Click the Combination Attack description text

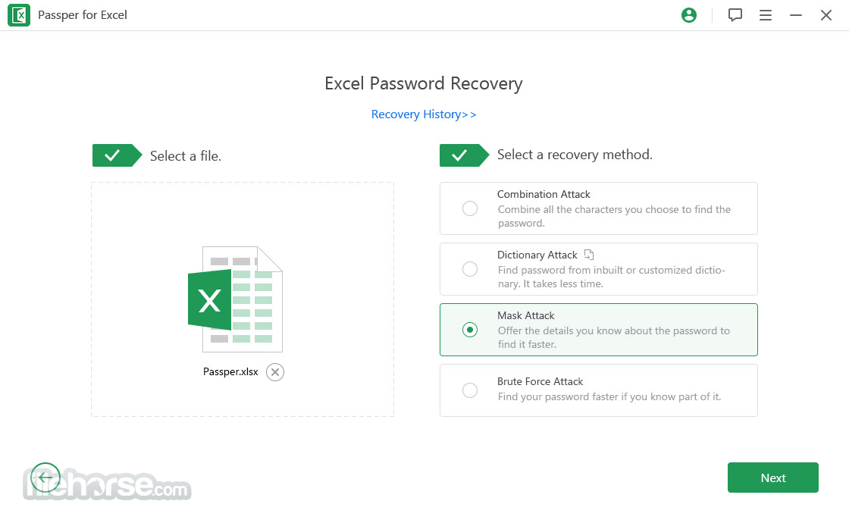coord(614,216)
